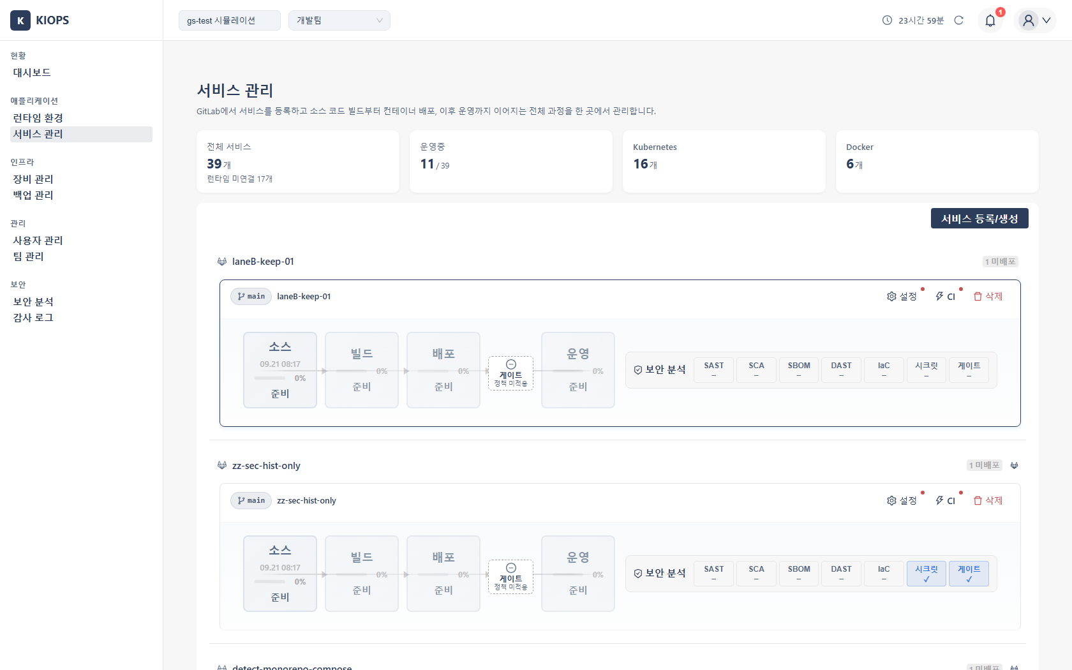This screenshot has width=1072, height=670.
Task: Open 빌드 stage of laneB-keep-01
Action: click(362, 370)
